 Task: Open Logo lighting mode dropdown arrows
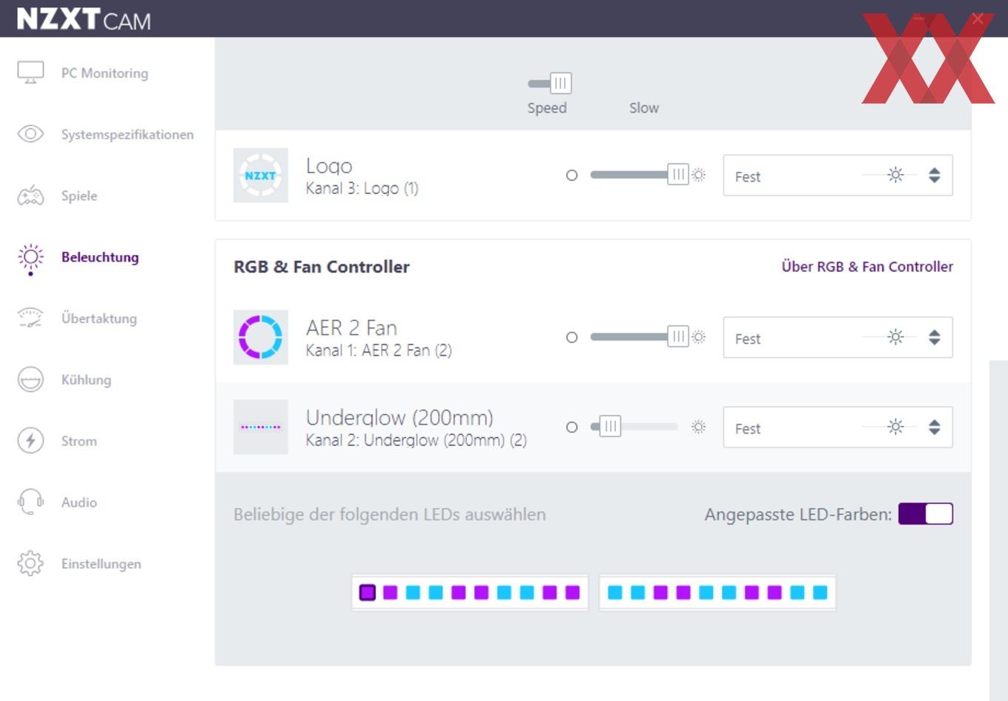[x=935, y=175]
